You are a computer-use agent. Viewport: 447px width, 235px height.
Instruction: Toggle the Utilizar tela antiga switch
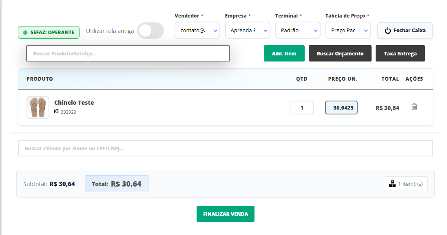pos(150,31)
